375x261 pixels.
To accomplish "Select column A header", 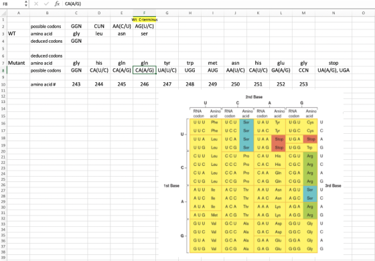I will click(19, 13).
